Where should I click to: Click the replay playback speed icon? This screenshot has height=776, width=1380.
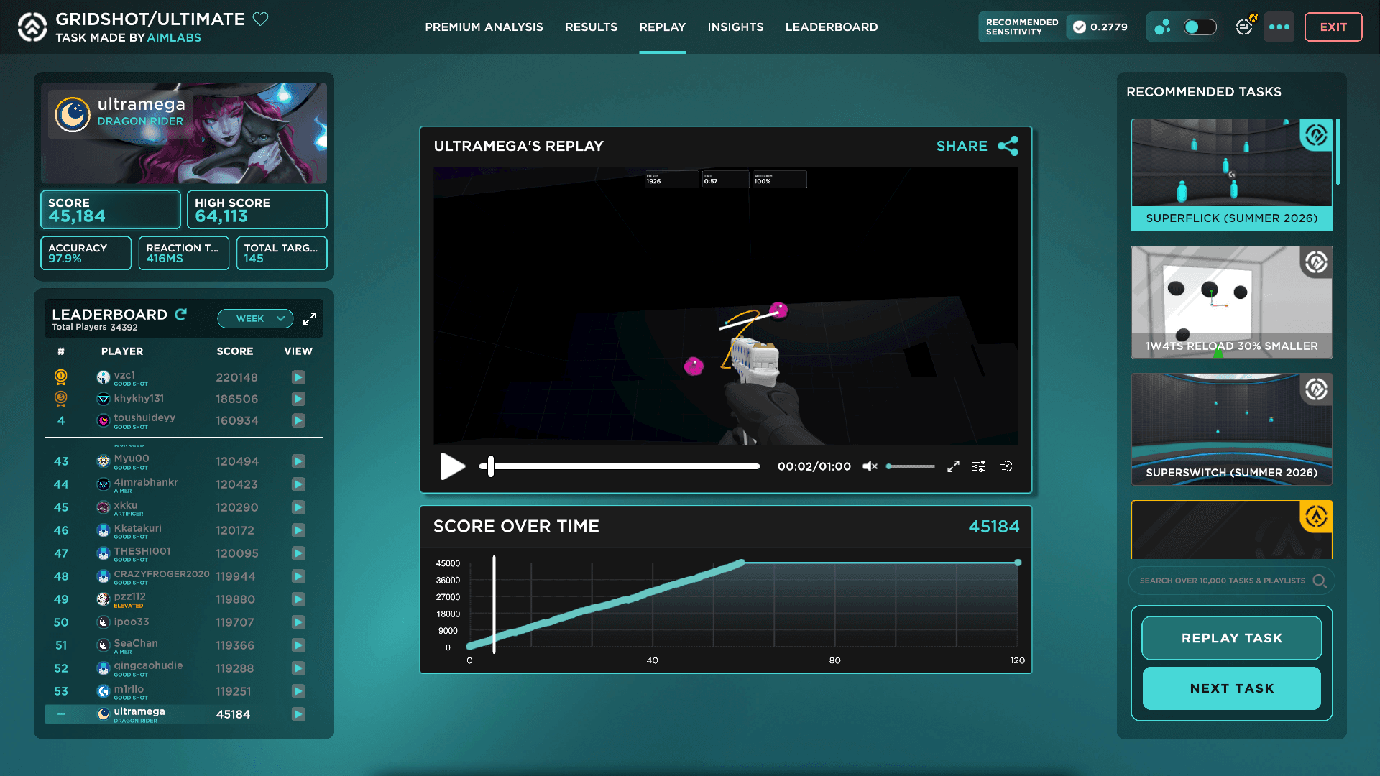coord(1006,466)
